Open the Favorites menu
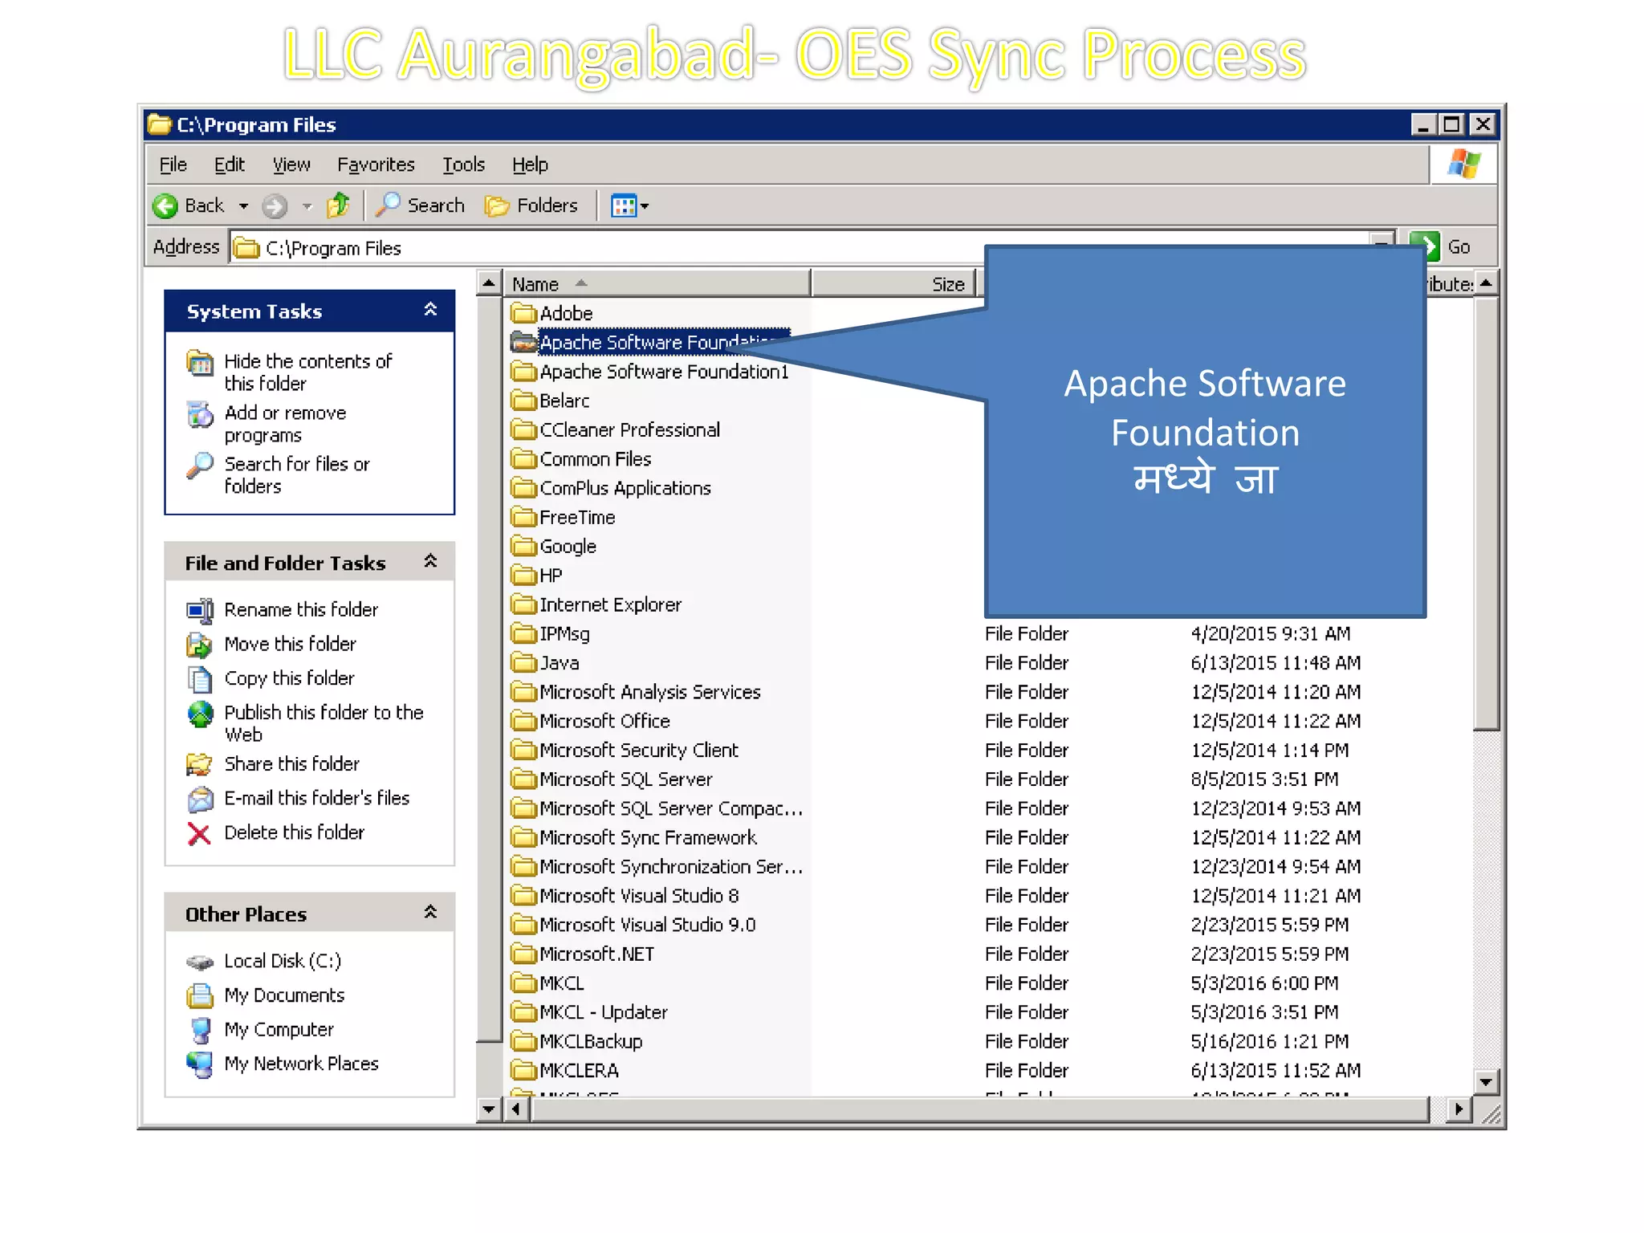The width and height of the screenshot is (1644, 1233). click(x=376, y=165)
